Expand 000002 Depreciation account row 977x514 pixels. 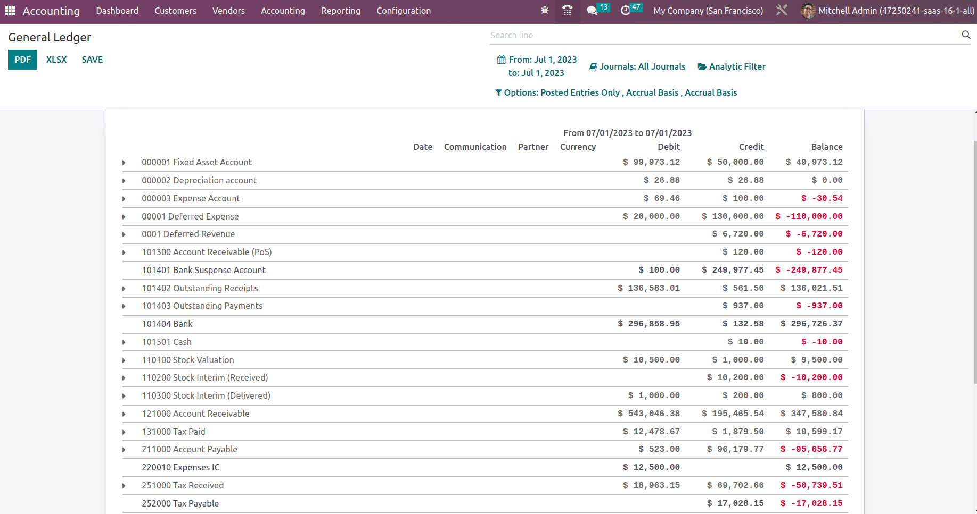click(x=124, y=181)
